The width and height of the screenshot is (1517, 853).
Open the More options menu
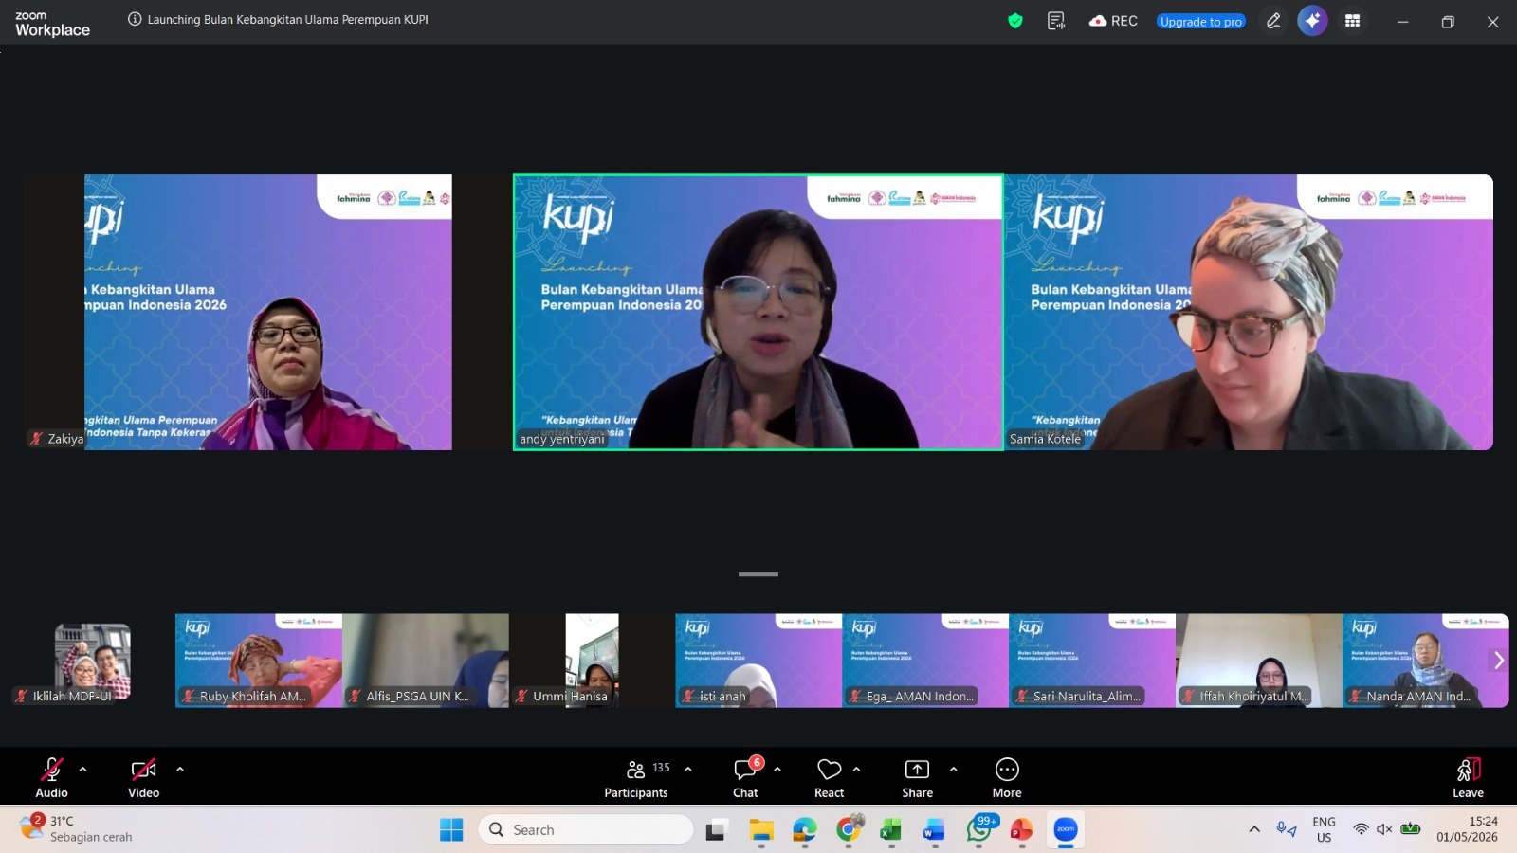point(1007,777)
